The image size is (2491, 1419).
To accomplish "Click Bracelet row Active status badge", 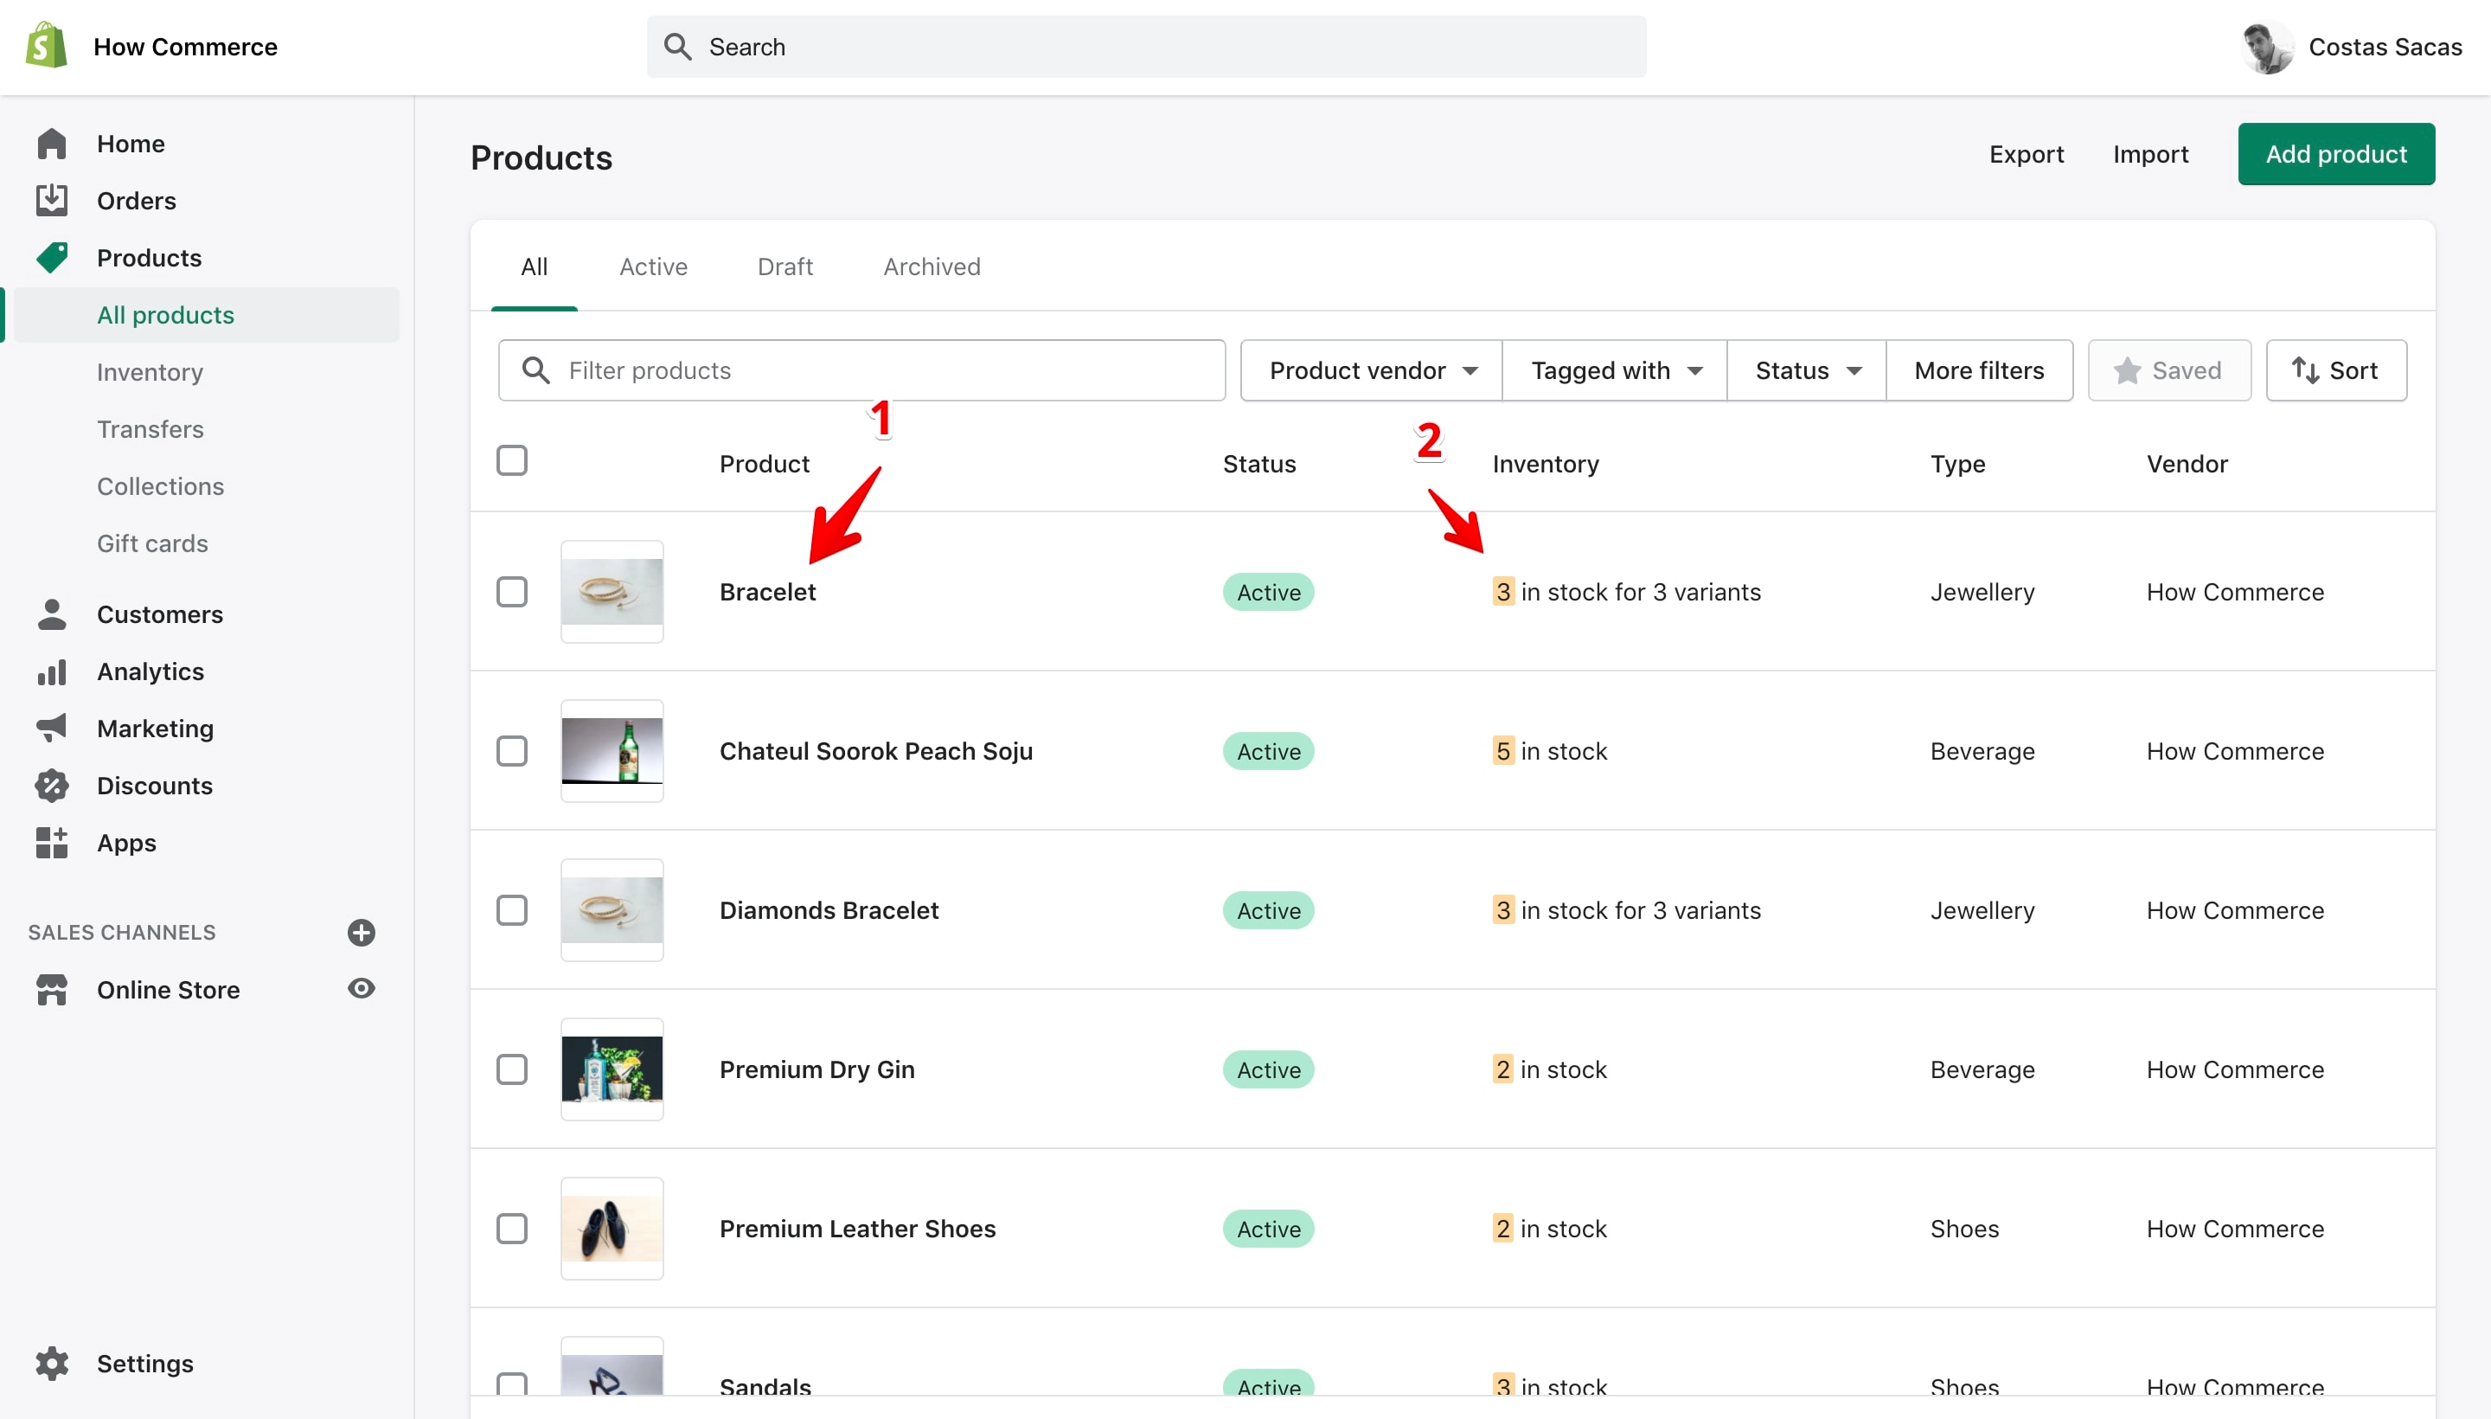I will point(1268,592).
